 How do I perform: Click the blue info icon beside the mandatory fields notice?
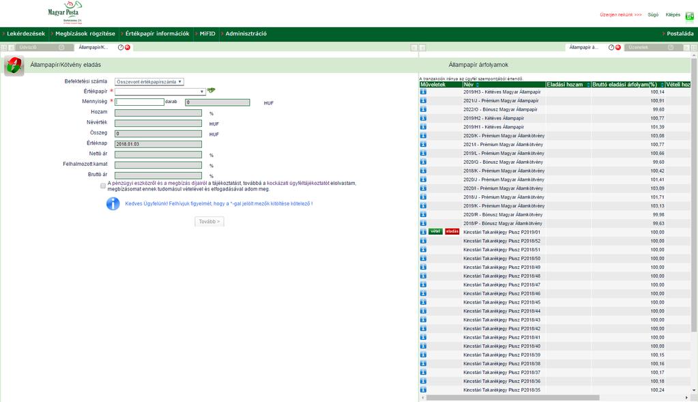(113, 203)
